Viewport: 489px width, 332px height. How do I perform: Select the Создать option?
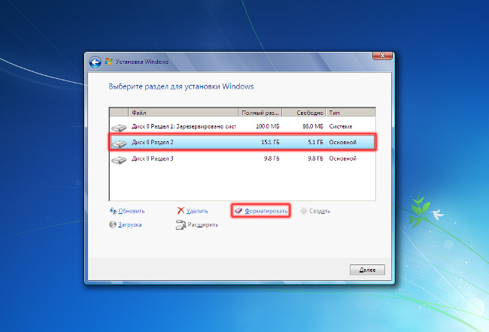tap(320, 211)
